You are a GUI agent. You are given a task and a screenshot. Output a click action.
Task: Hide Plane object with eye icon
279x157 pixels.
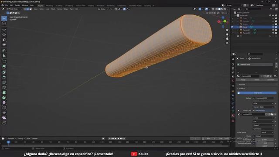coord(273,27)
